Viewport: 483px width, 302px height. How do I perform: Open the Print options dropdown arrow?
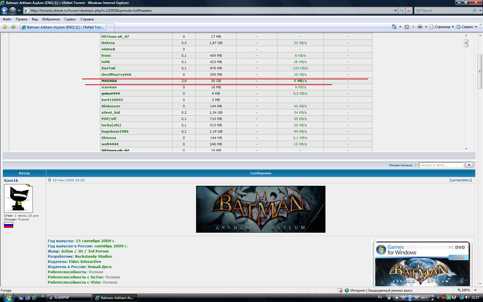tap(426, 27)
